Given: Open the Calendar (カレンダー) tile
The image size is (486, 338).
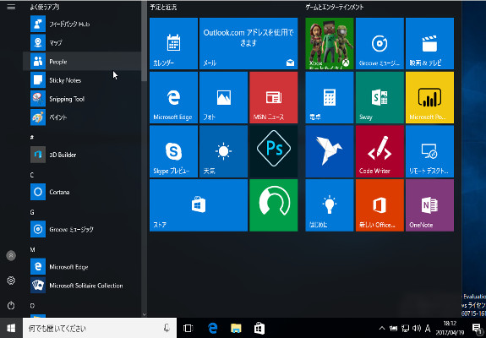Looking at the screenshot, I should coord(173,43).
